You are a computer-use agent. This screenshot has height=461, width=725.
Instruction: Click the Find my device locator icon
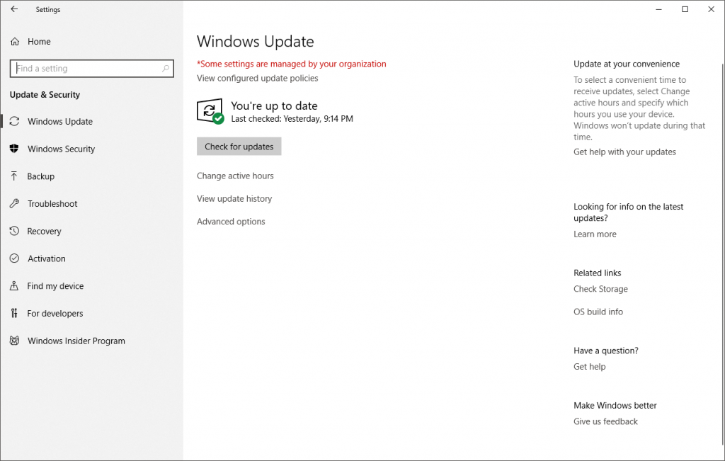(14, 286)
